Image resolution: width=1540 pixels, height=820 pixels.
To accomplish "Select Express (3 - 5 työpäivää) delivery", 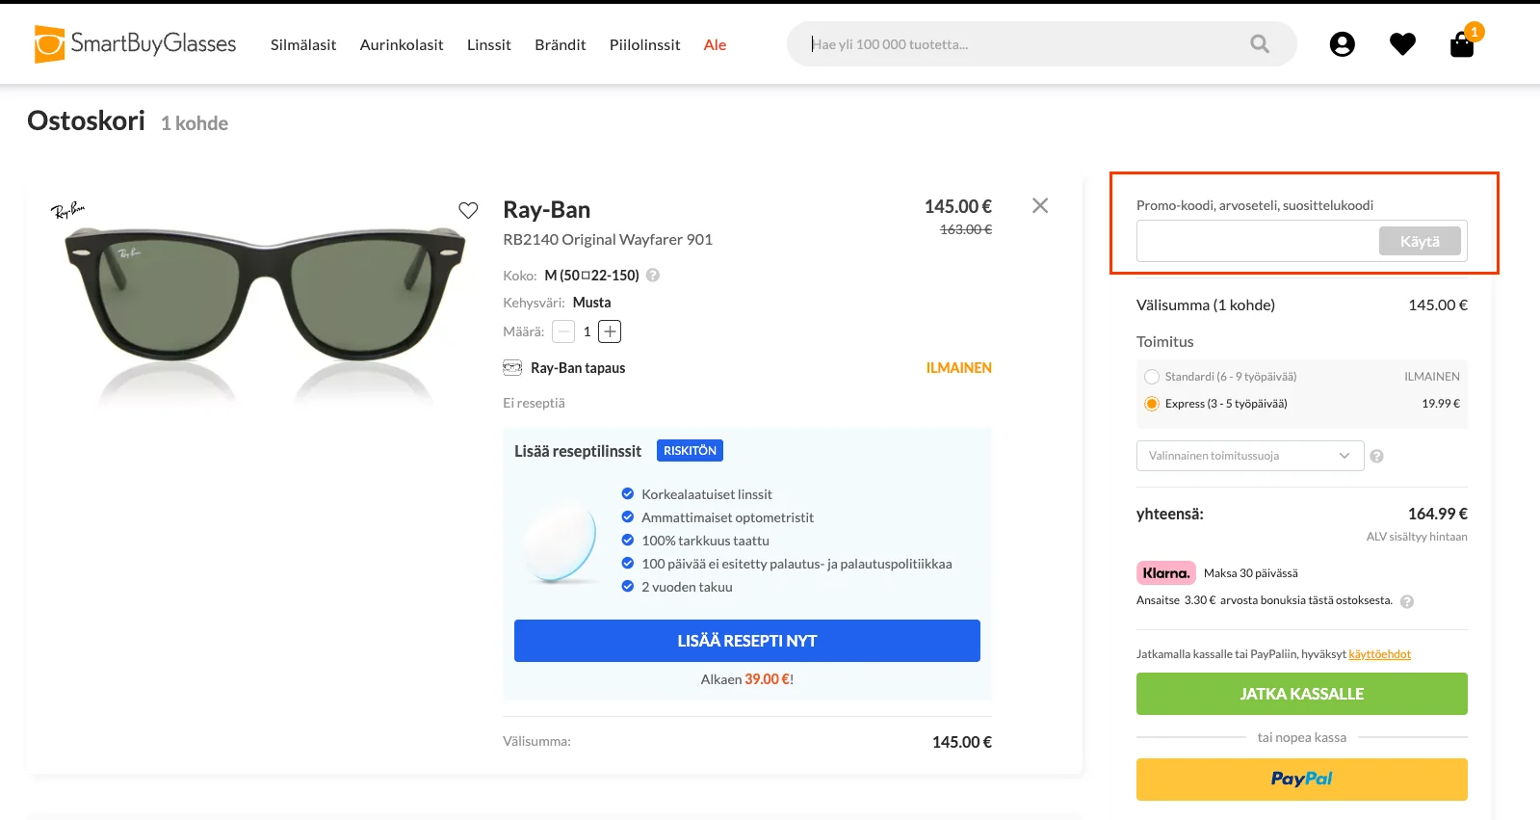I will (1152, 404).
